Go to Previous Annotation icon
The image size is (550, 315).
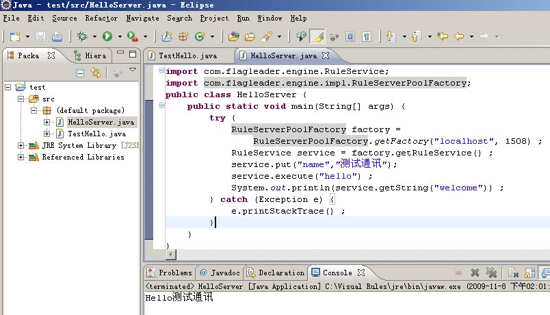pos(416,36)
